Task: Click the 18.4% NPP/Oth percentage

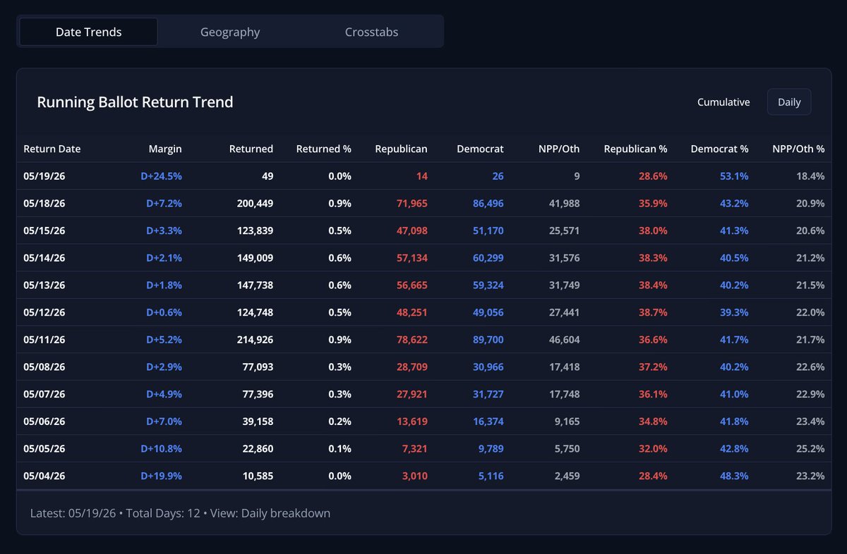Action: click(x=810, y=176)
